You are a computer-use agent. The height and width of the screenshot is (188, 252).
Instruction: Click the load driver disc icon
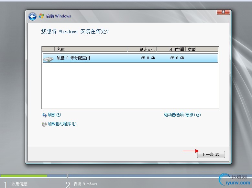(x=44, y=124)
